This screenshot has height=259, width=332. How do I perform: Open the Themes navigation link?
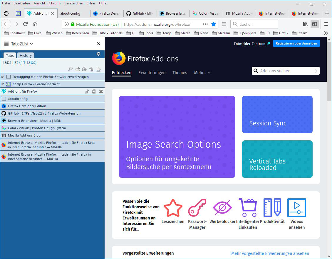180,73
